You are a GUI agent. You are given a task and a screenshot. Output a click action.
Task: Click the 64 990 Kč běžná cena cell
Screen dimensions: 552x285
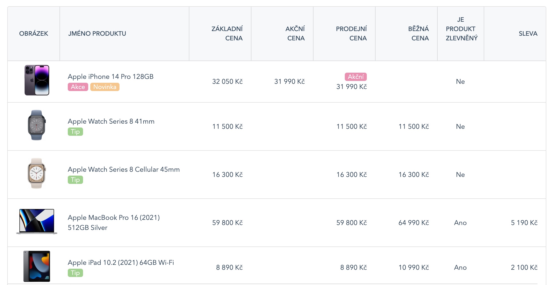(414, 223)
